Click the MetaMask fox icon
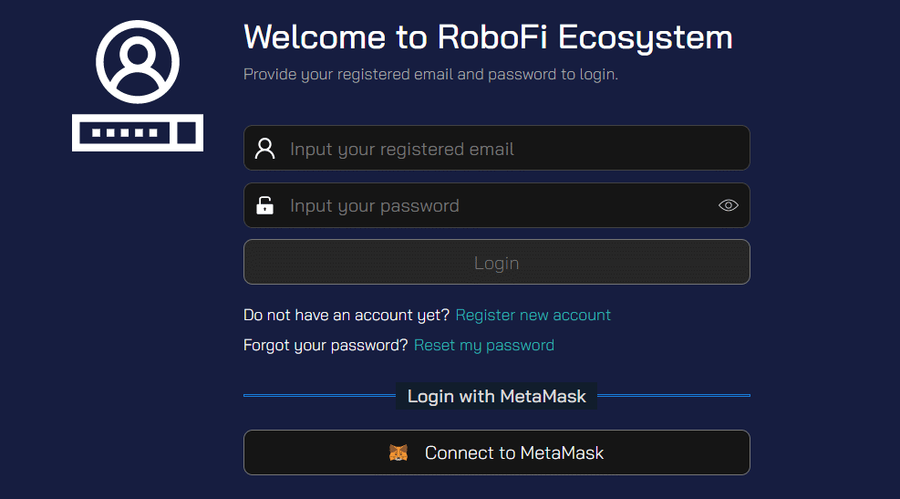The image size is (900, 499). point(398,452)
